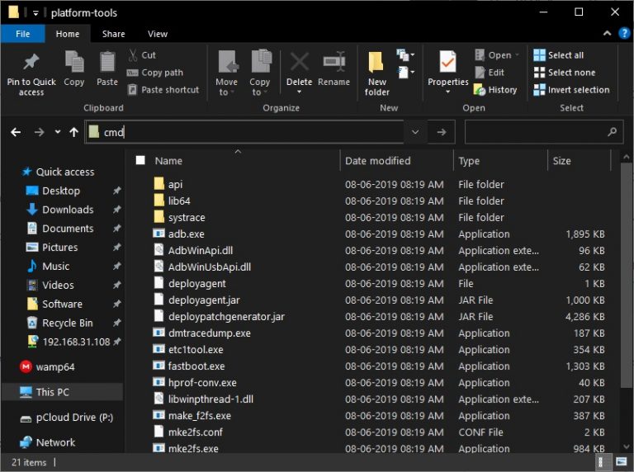Open the File menu
The width and height of the screenshot is (634, 472).
(x=23, y=34)
